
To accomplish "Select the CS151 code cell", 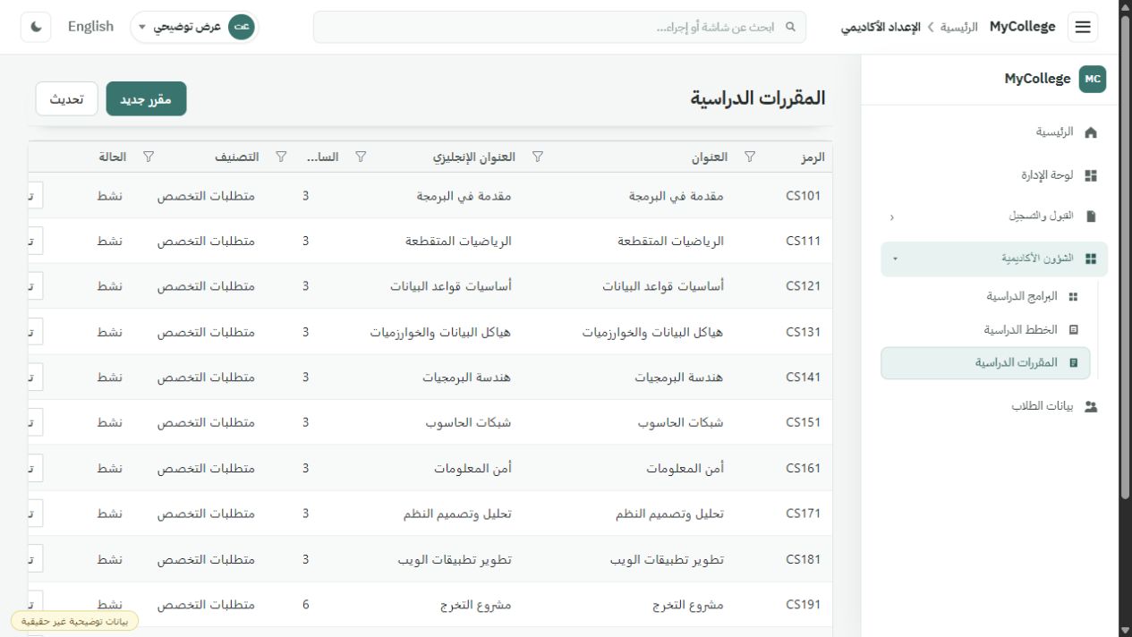I will (x=804, y=423).
